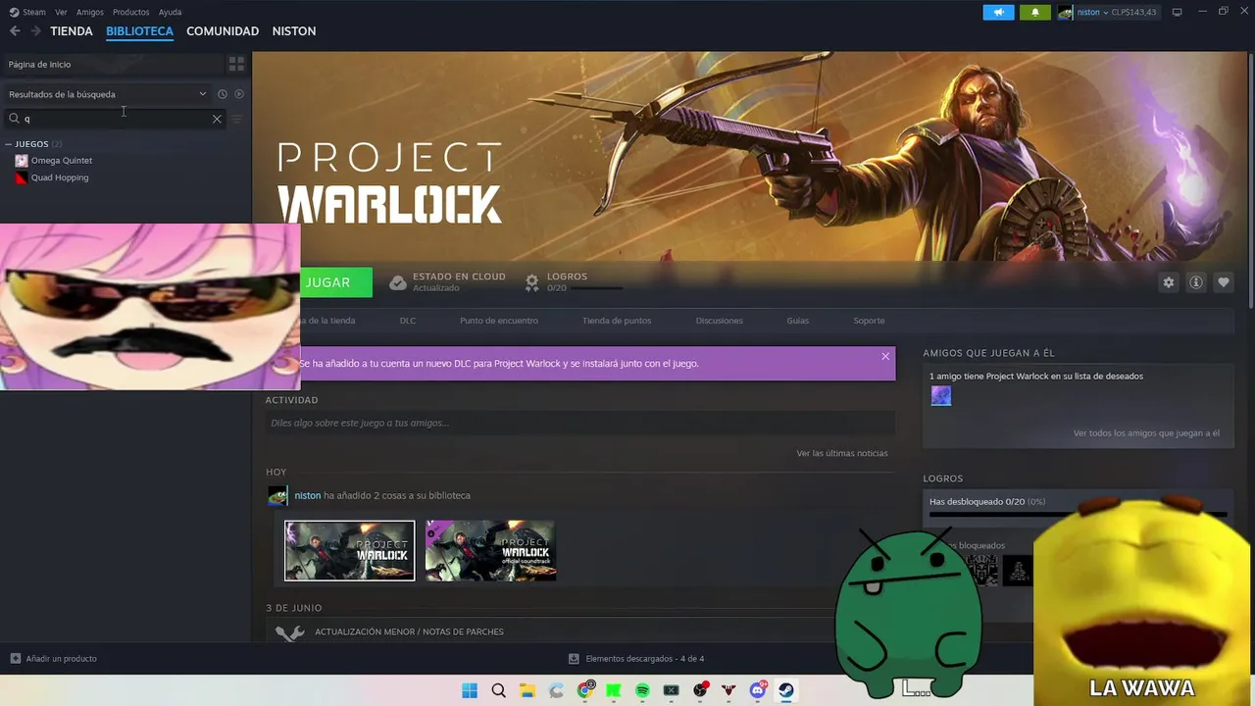Screen dimensions: 1255x706
Task: Open the Ayuda menu
Action: click(170, 12)
